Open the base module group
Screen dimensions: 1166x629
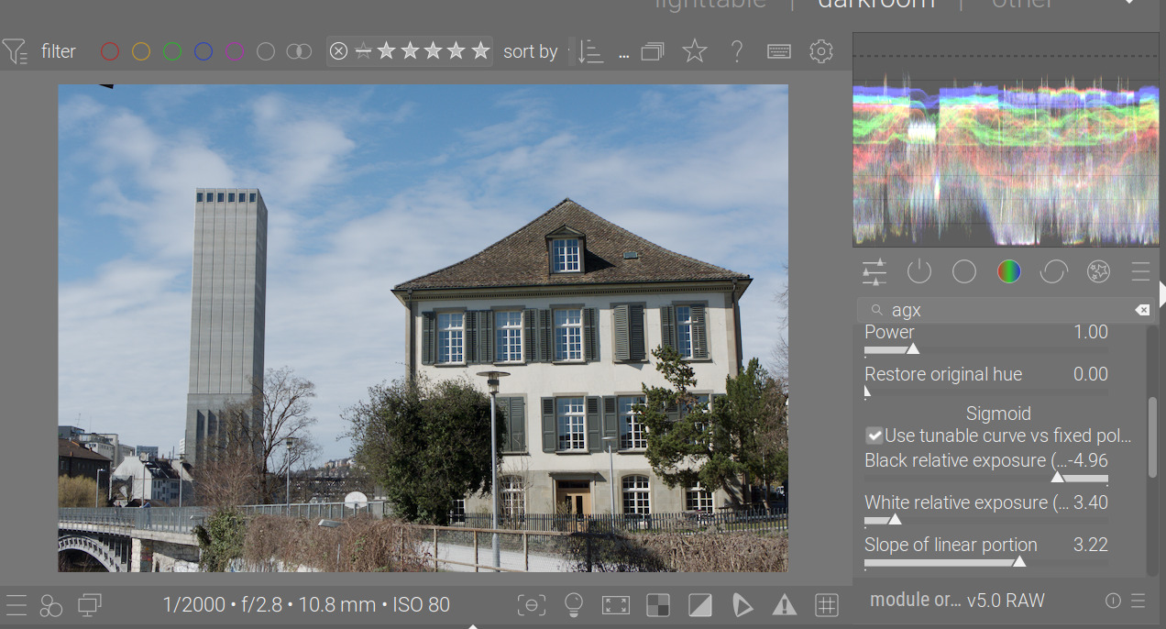tap(964, 271)
